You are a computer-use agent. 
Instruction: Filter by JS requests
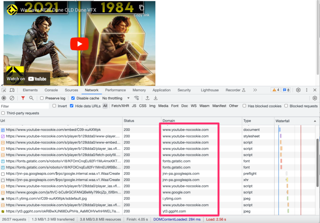[134, 106]
